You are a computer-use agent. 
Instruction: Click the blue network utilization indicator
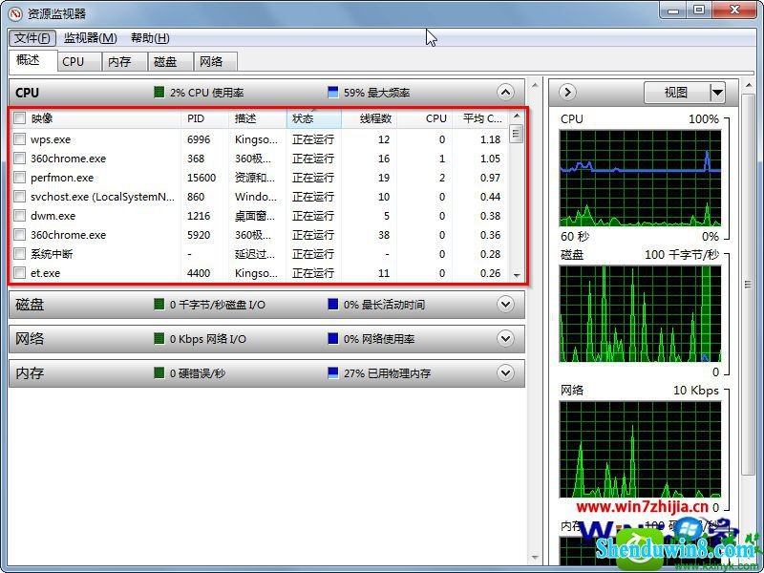click(x=332, y=339)
